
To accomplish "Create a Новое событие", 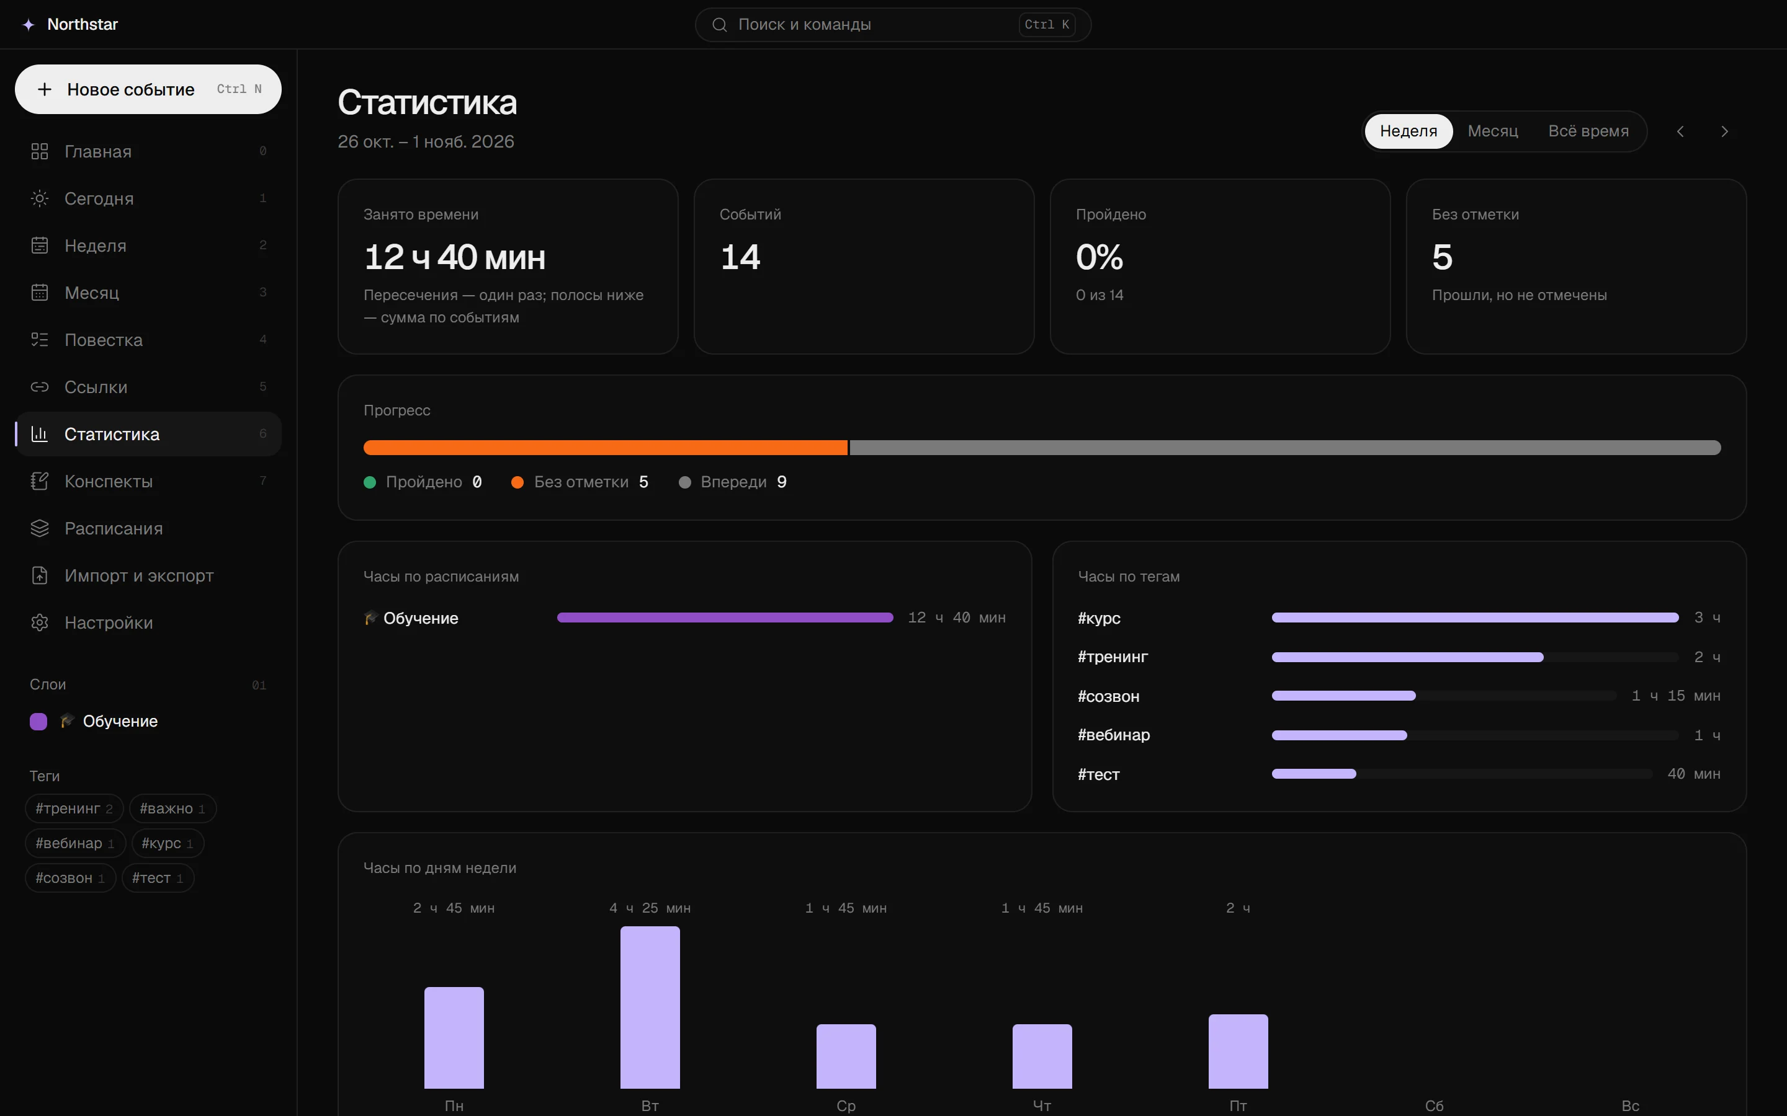I will click(x=148, y=89).
